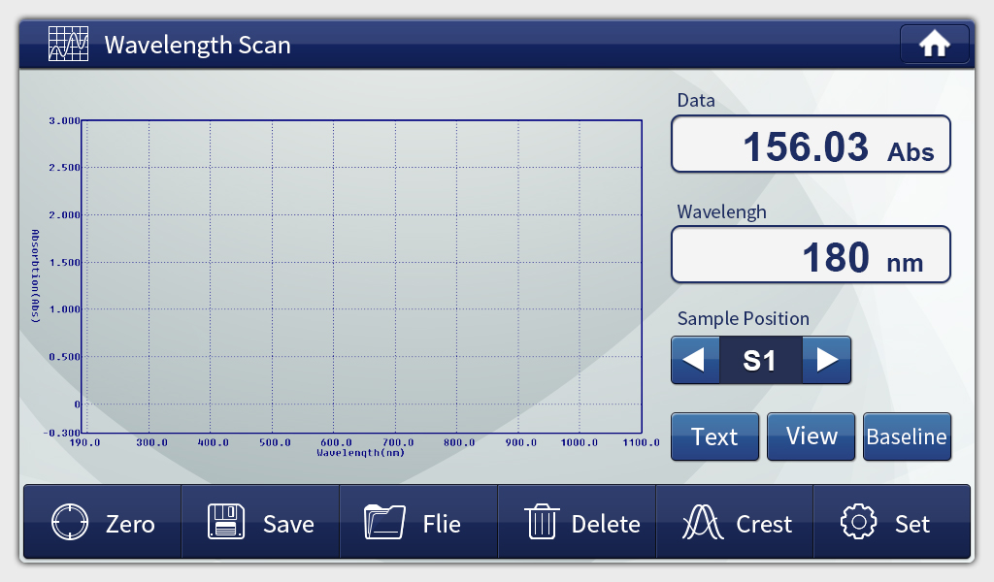Go to the home screen
This screenshot has height=582, width=994.
934,45
